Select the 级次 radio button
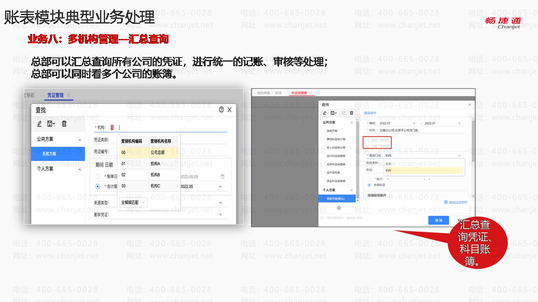 pos(369,179)
